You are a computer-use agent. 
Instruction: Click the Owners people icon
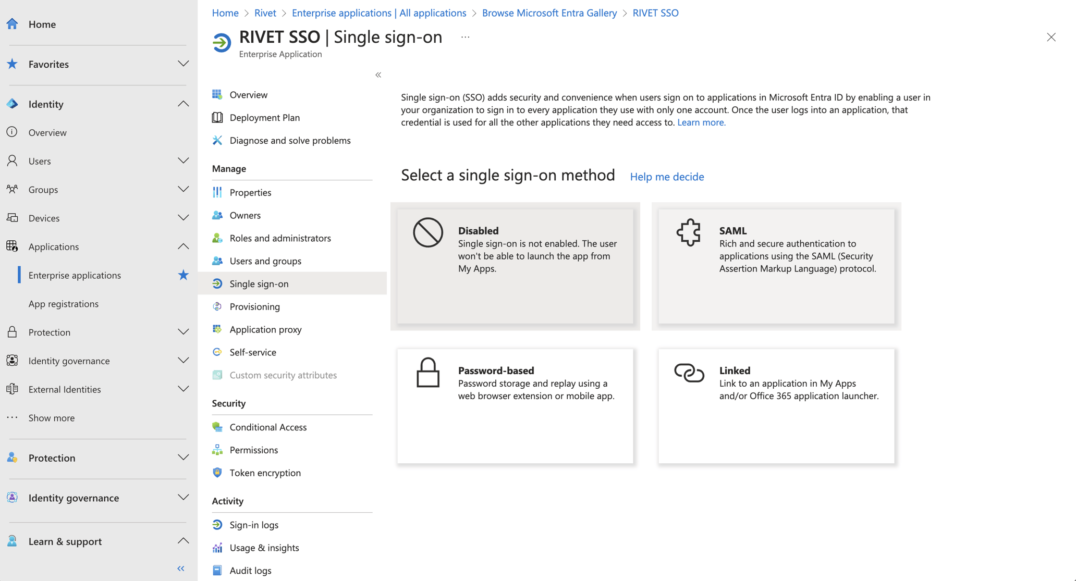click(217, 215)
